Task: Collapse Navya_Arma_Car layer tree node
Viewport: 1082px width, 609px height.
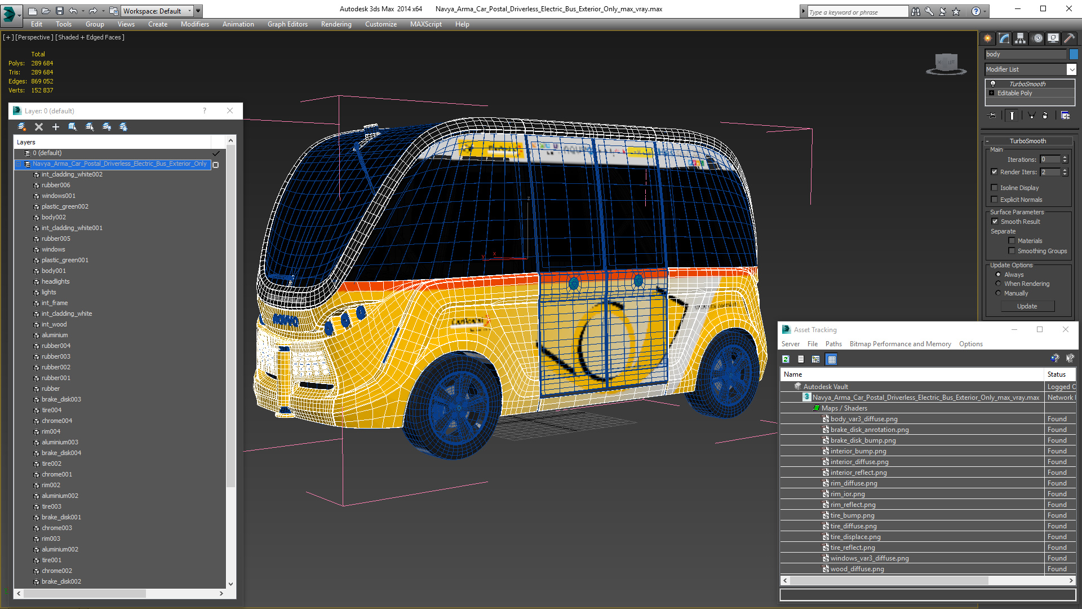Action: (x=19, y=164)
